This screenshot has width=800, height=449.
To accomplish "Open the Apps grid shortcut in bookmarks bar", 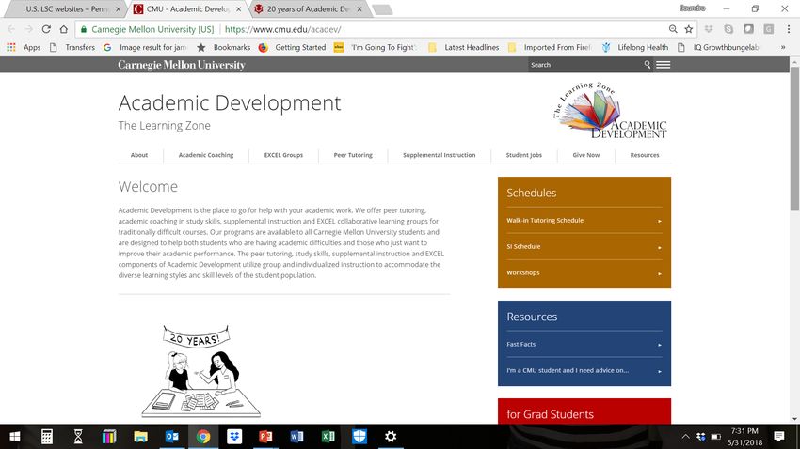I will coord(24,47).
